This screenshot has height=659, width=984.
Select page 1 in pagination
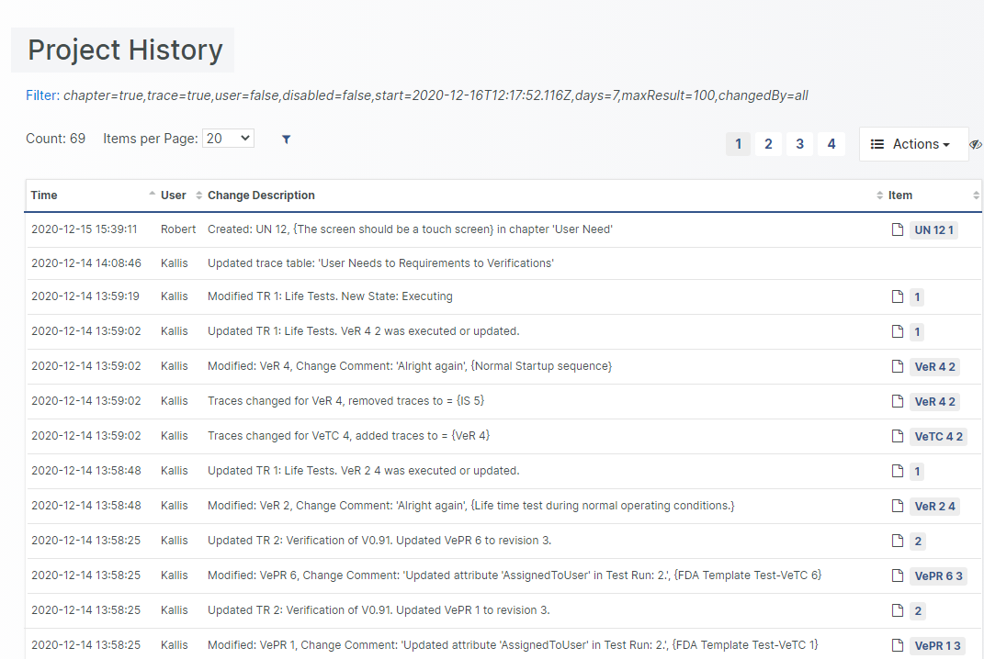(x=738, y=144)
